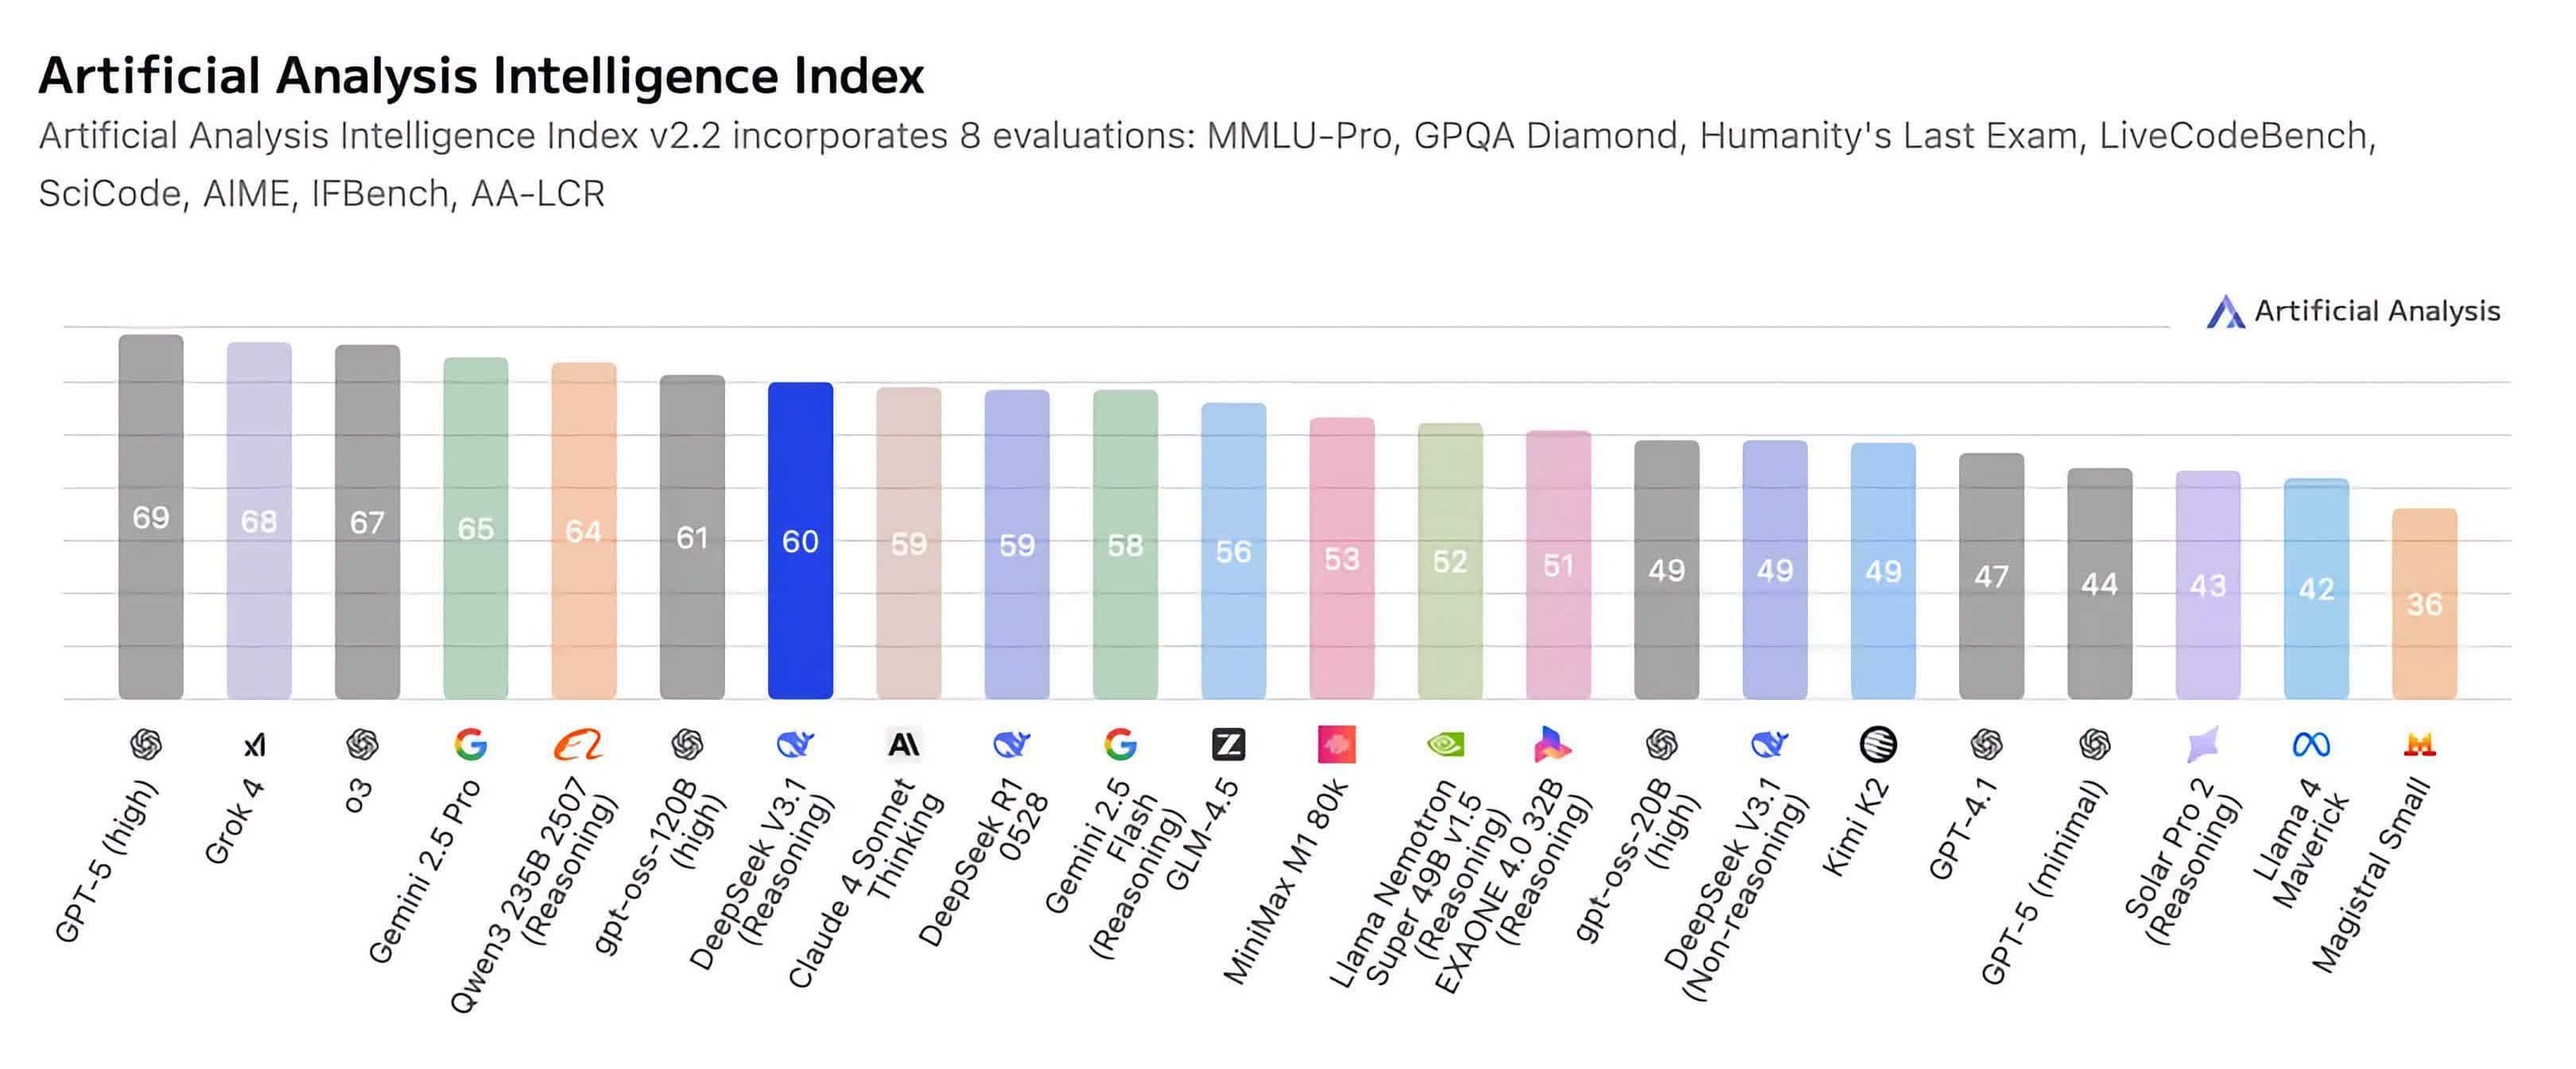The height and width of the screenshot is (1069, 2576).
Task: Click the OpenAI logo under GPT-5 (high)
Action: (x=146, y=744)
